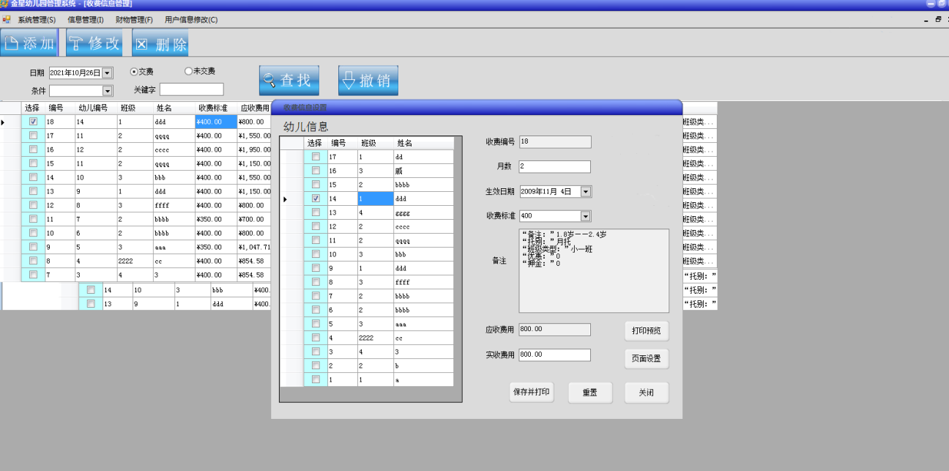Click the app icon in the menu bar
The width and height of the screenshot is (949, 471).
(x=7, y=20)
